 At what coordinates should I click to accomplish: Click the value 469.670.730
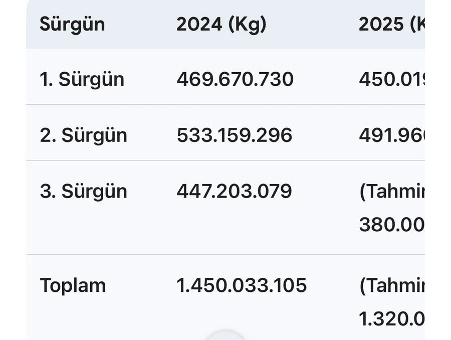pyautogui.click(x=235, y=79)
